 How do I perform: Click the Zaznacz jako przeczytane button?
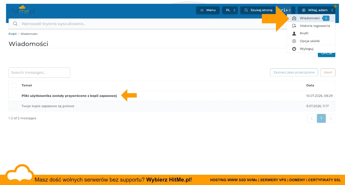pos(294,72)
